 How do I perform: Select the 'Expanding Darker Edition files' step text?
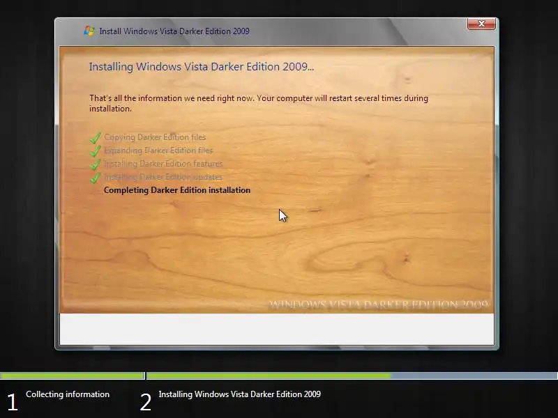pos(158,150)
